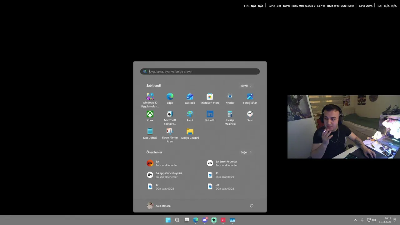The image size is (400, 225).
Task: Show hidden system tray icons
Action: (355, 220)
